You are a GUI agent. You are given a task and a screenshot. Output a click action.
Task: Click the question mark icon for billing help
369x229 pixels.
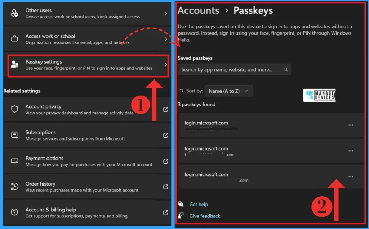(x=14, y=212)
